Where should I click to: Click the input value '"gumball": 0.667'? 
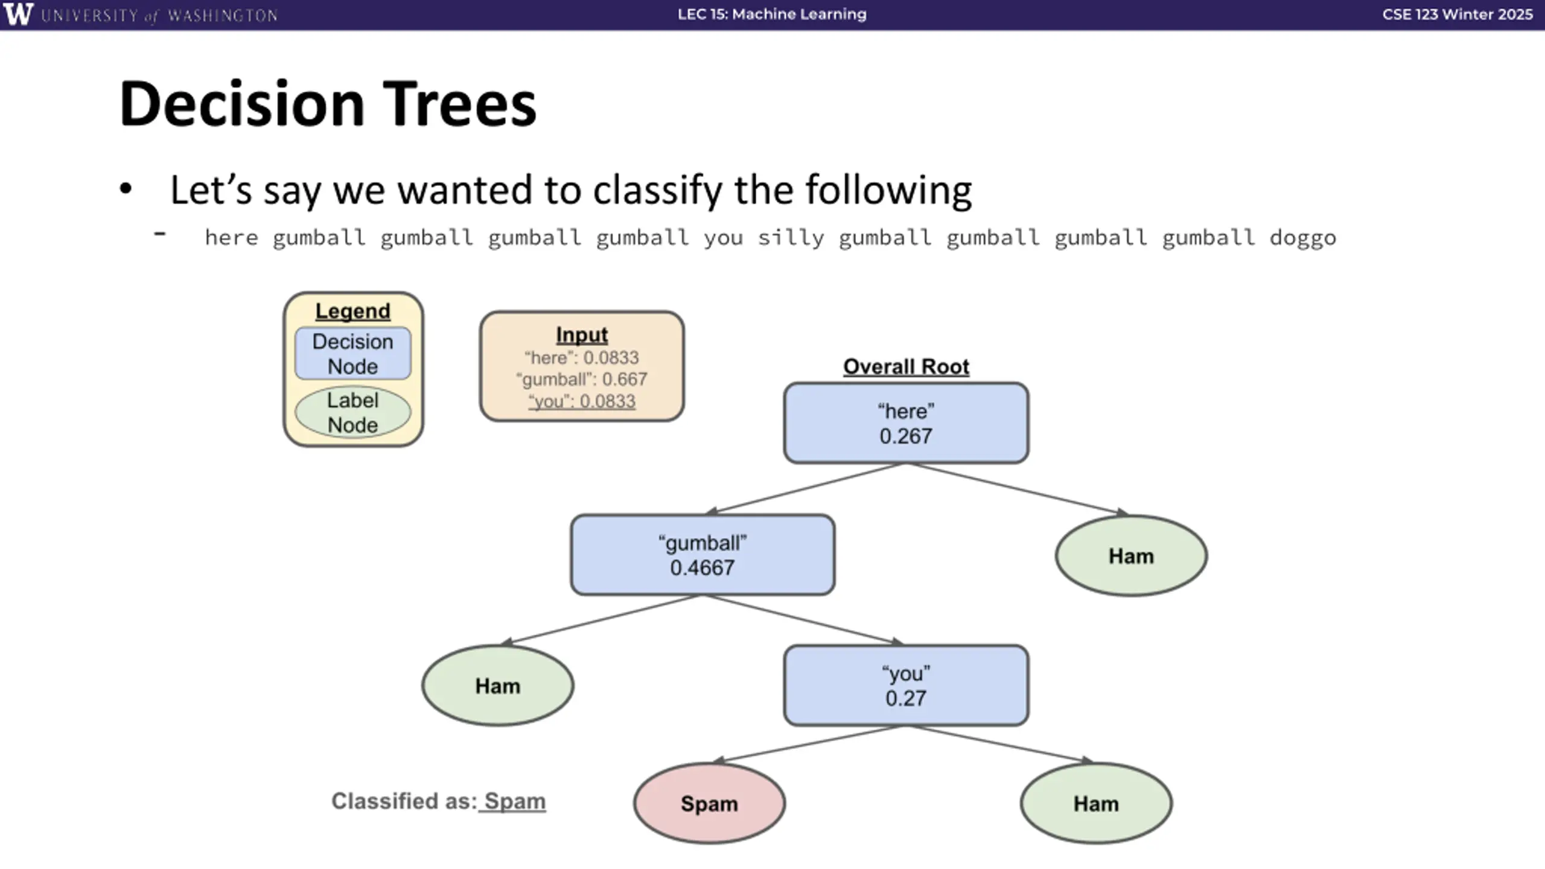click(582, 380)
